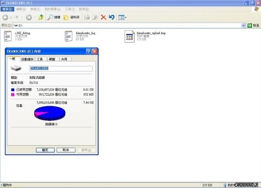Click the magenta free space swatch
Image resolution: width=261 pixels, height=188 pixels.
[x=13, y=94]
